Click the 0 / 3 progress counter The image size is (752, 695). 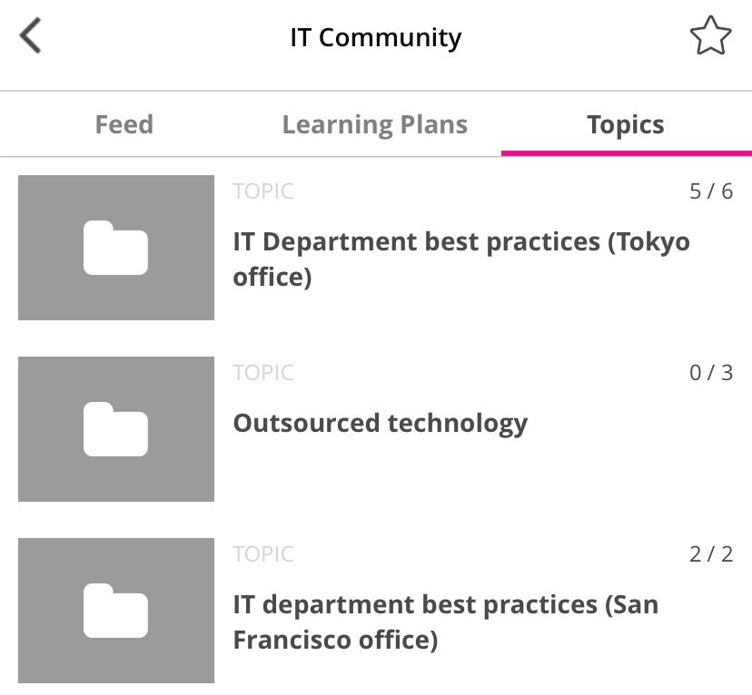point(710,373)
